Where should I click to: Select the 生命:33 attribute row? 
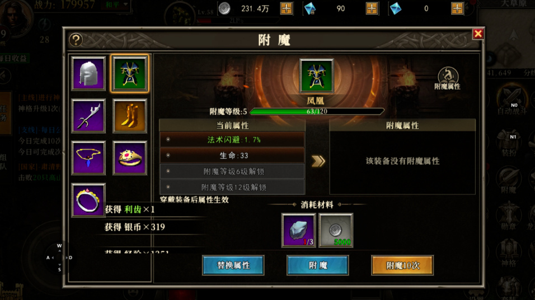pos(232,155)
